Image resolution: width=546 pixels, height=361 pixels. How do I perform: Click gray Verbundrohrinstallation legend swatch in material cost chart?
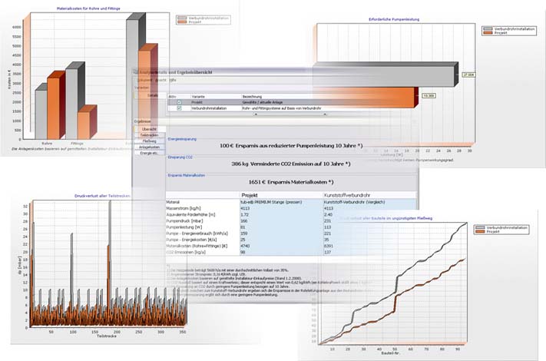(181, 16)
